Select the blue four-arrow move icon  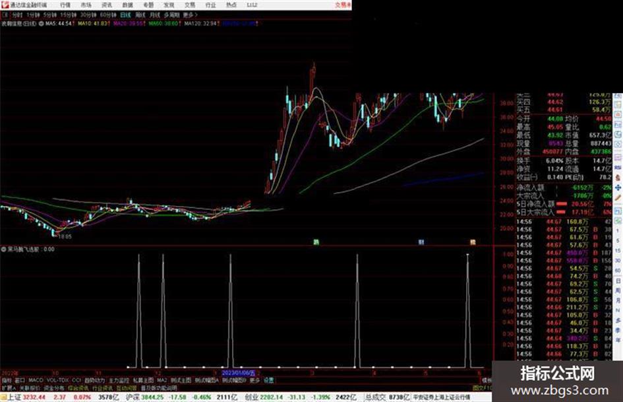618,187
